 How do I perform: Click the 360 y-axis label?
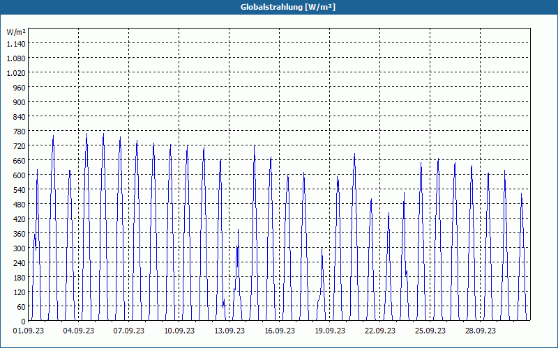pos(20,234)
